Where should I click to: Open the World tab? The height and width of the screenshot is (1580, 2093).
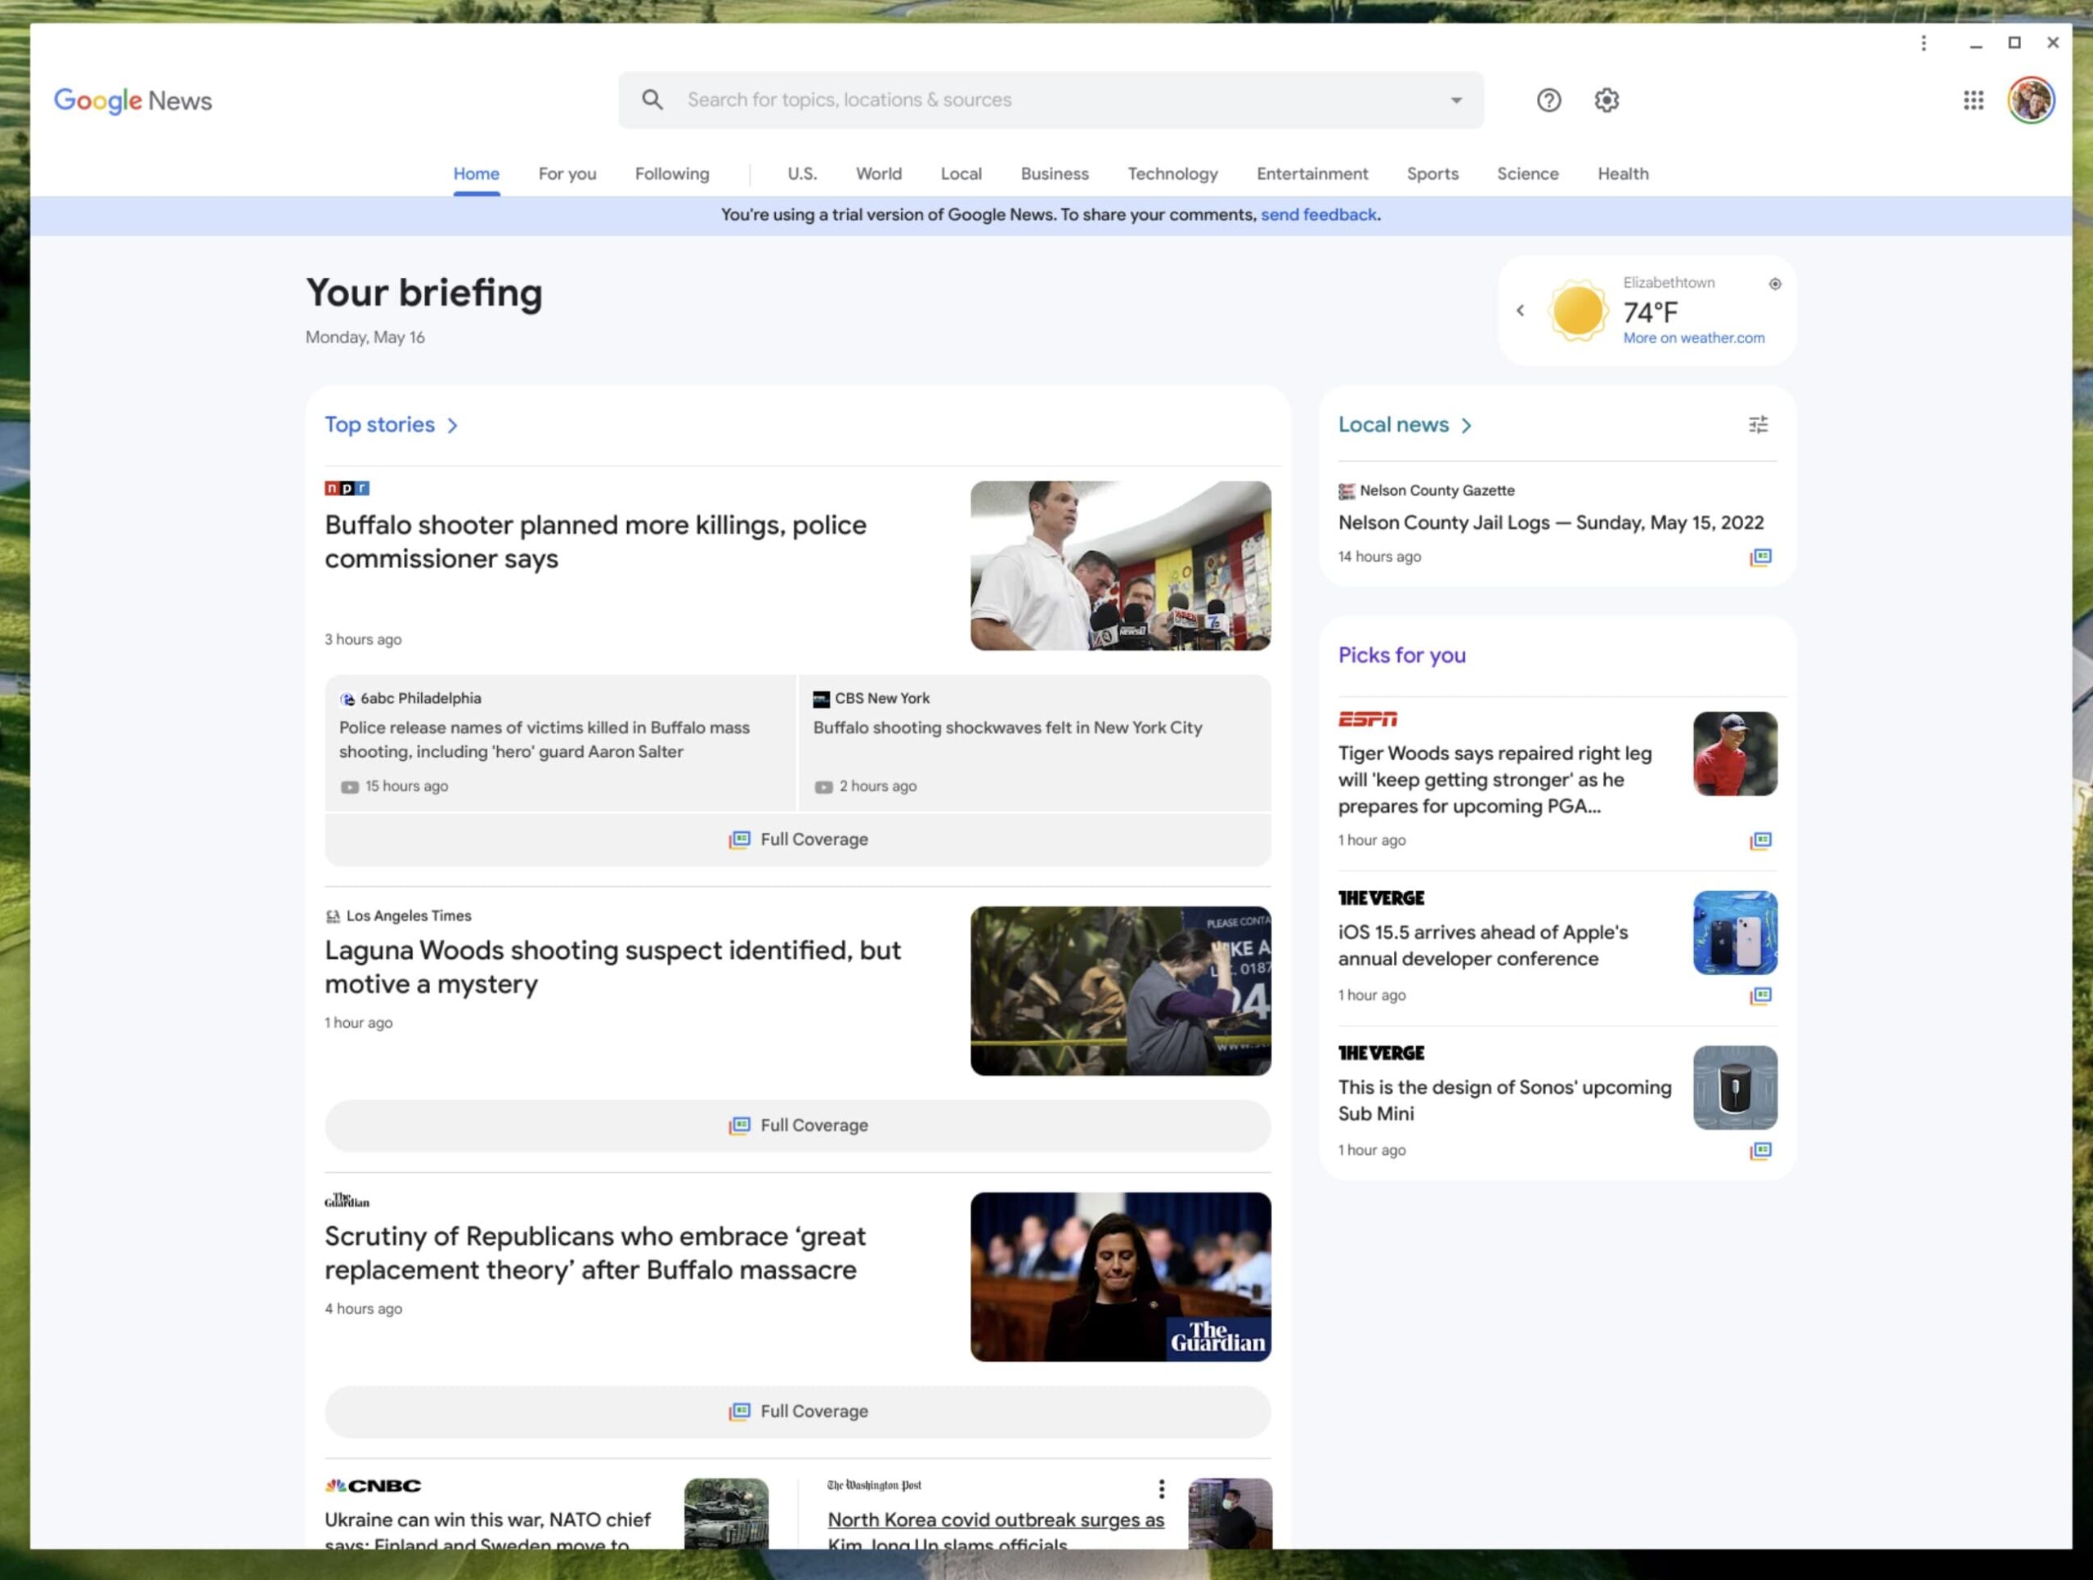tap(878, 174)
